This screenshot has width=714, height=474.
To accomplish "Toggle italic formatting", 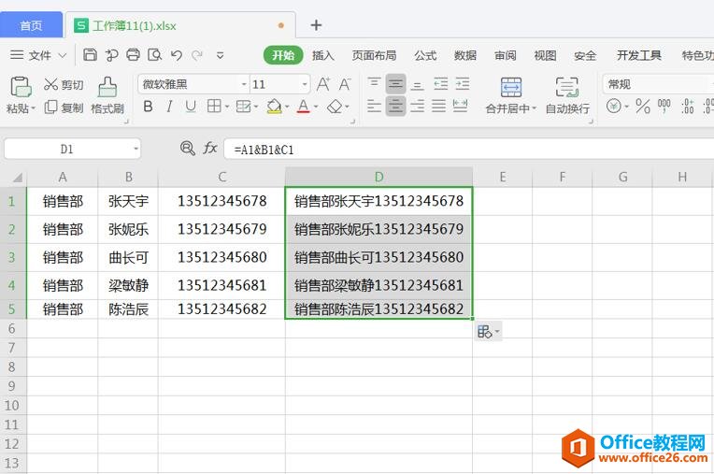I will click(x=169, y=107).
